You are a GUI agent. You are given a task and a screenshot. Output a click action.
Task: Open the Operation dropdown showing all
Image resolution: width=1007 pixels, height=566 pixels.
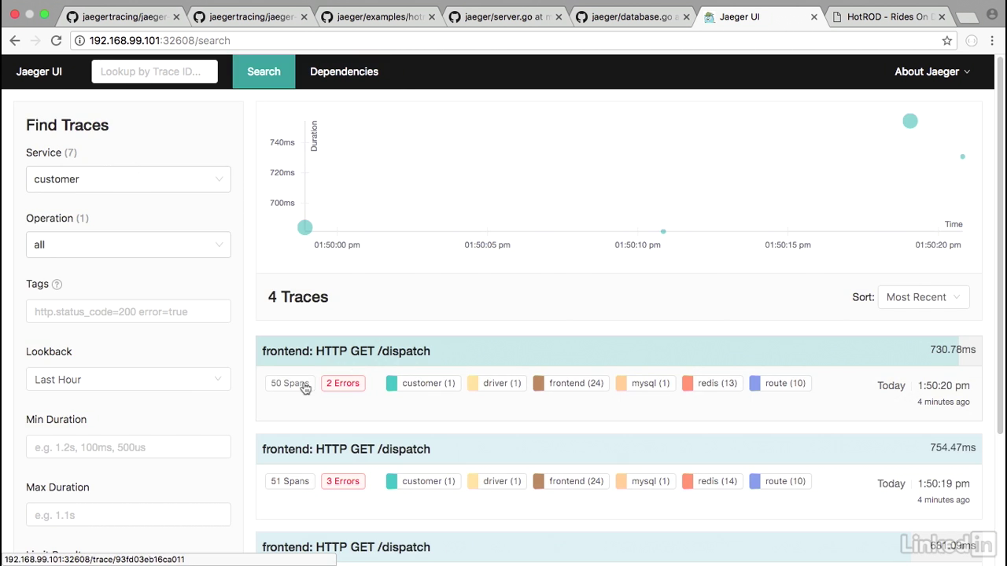[x=128, y=244]
